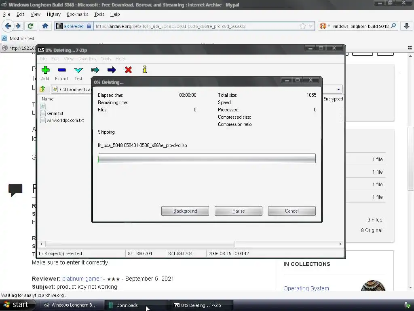Click the Most Visited bookmarks icon
Viewport: 414px width, 311px height.
[4, 38]
